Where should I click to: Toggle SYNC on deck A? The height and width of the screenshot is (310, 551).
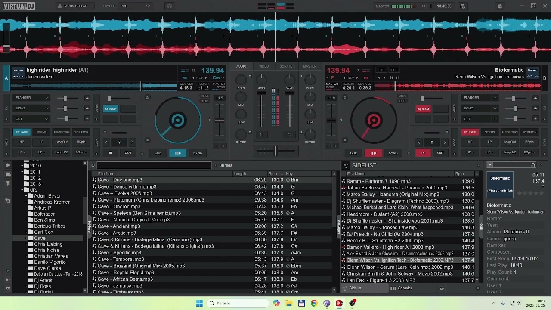click(198, 153)
